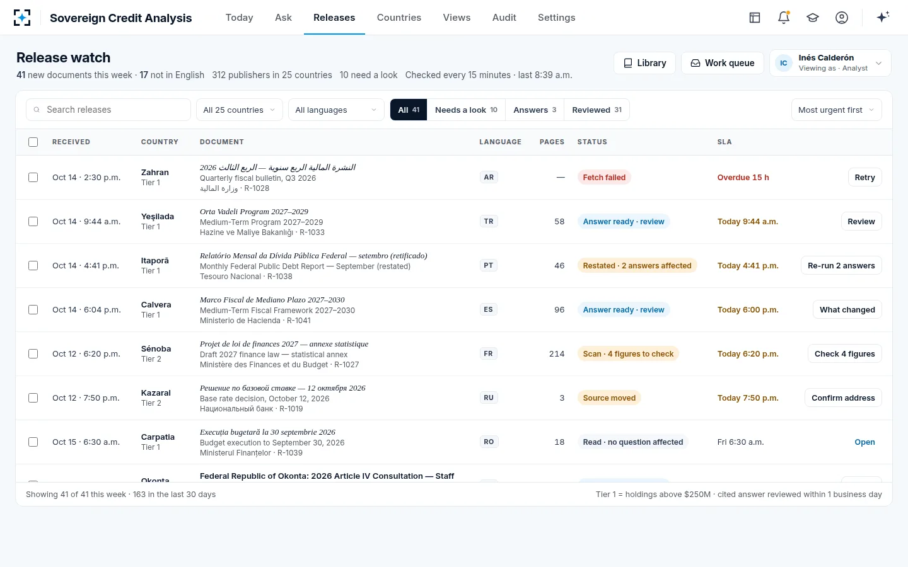Open notifications bell icon

point(784,18)
